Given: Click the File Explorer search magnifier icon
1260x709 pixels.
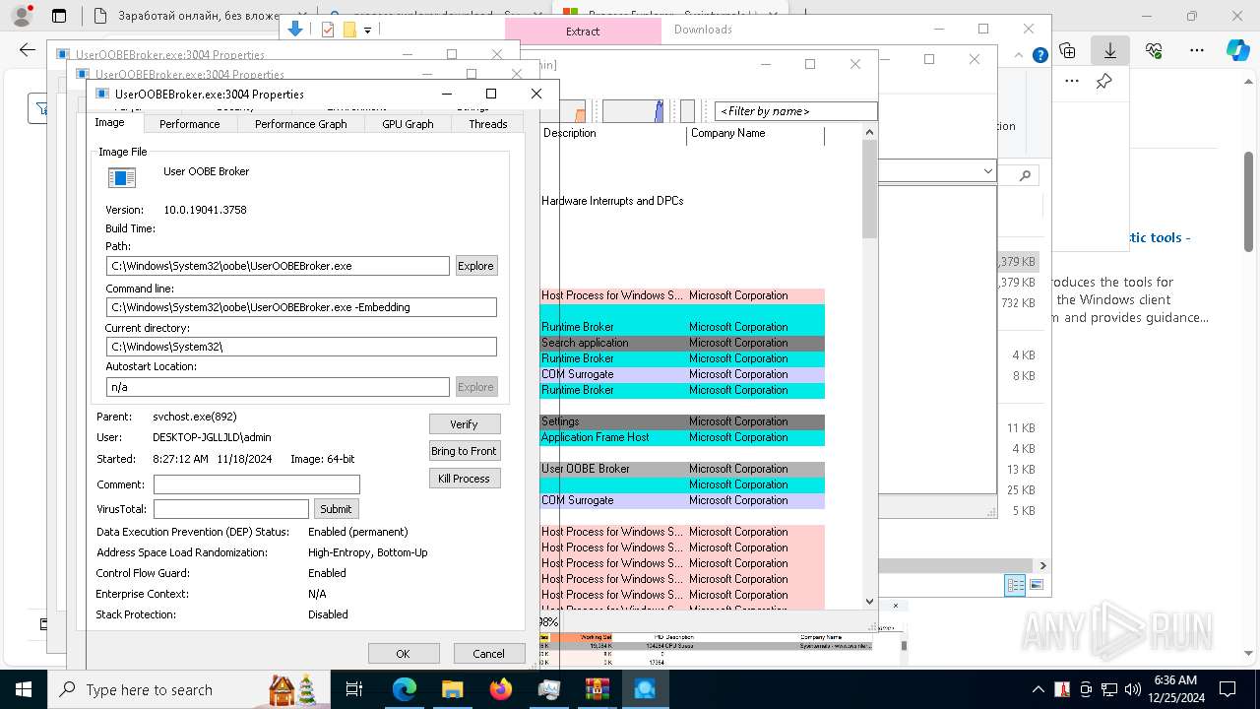Looking at the screenshot, I should click(1025, 175).
